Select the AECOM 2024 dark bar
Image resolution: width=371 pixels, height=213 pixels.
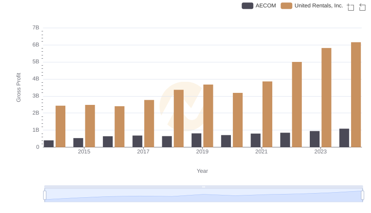pyautogui.click(x=344, y=138)
